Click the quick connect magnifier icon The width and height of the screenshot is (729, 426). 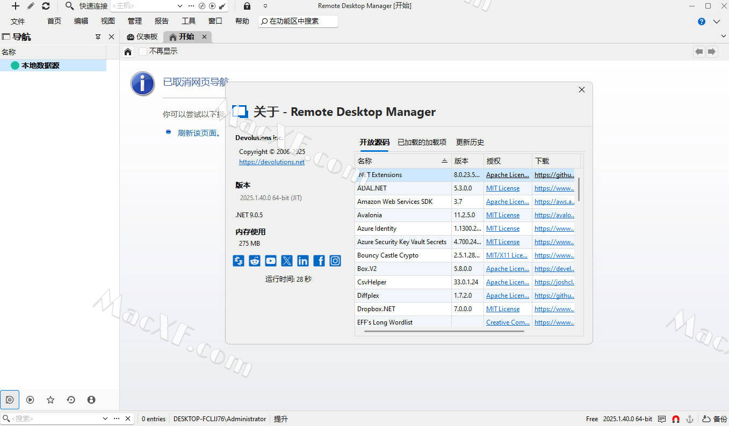(x=69, y=6)
